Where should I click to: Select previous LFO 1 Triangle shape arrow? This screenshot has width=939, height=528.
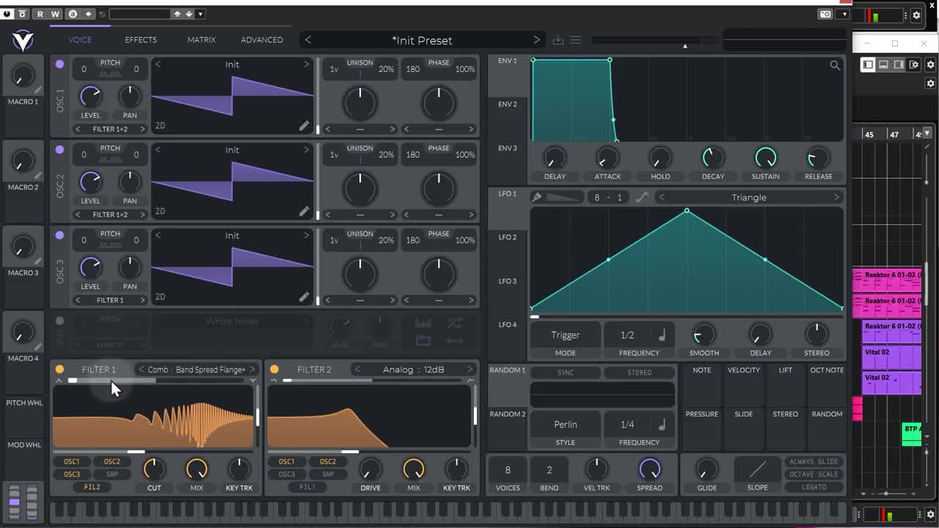(662, 197)
